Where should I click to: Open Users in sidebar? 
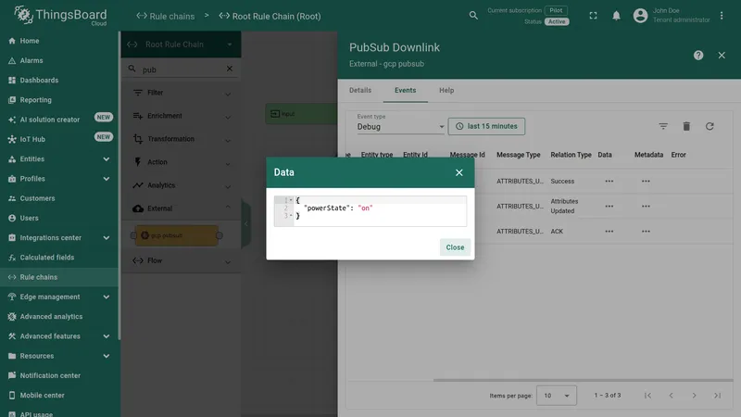click(59, 218)
